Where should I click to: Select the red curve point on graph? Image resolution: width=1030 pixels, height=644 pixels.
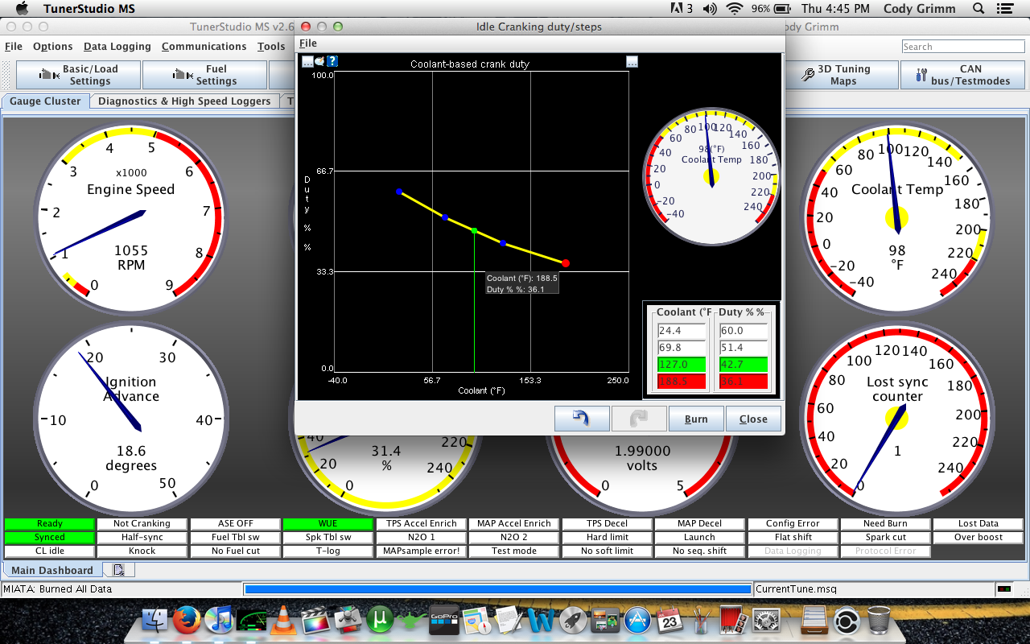point(566,263)
